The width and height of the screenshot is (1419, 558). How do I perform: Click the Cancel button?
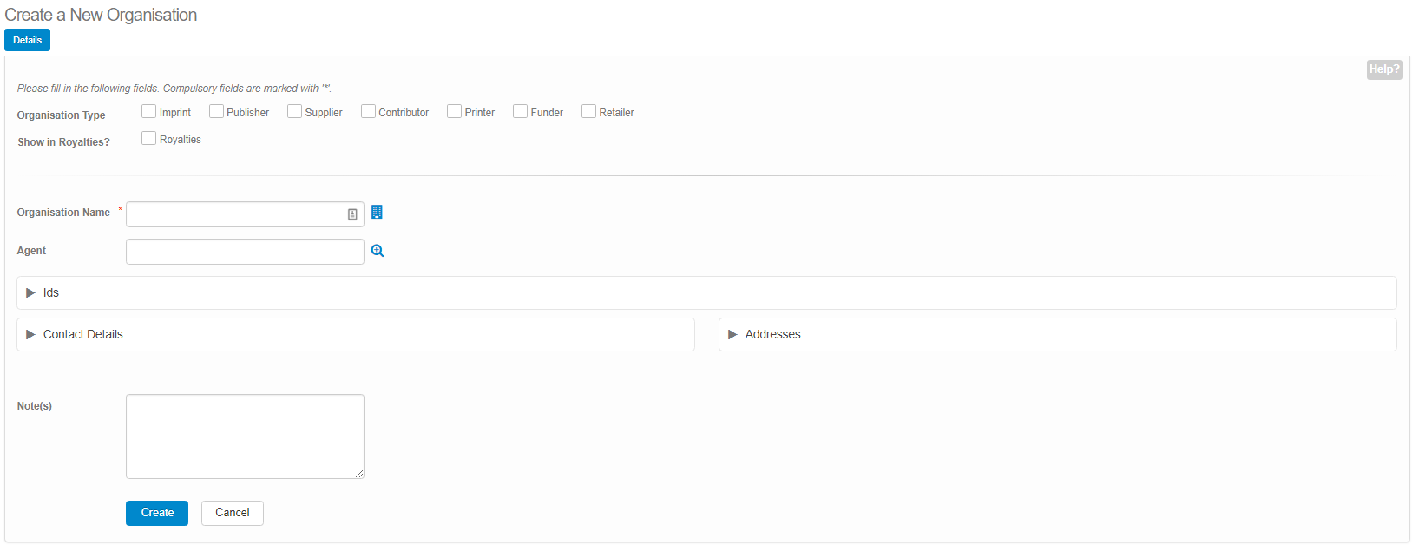pyautogui.click(x=232, y=513)
